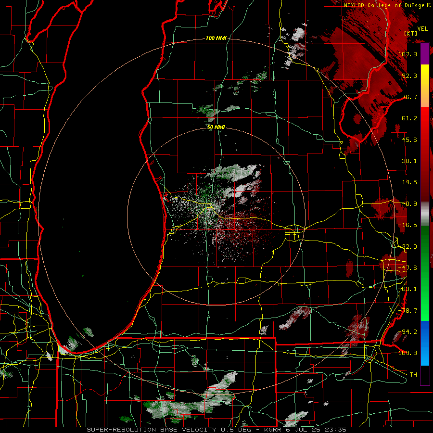Pick the bright red color bar segment
Viewport: 433px width, 433px height.
(425, 122)
